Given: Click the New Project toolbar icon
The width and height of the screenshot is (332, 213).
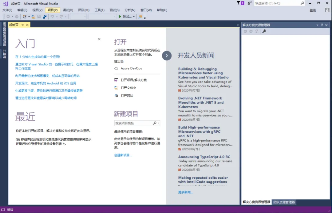Looking at the screenshot, I should (25, 17).
